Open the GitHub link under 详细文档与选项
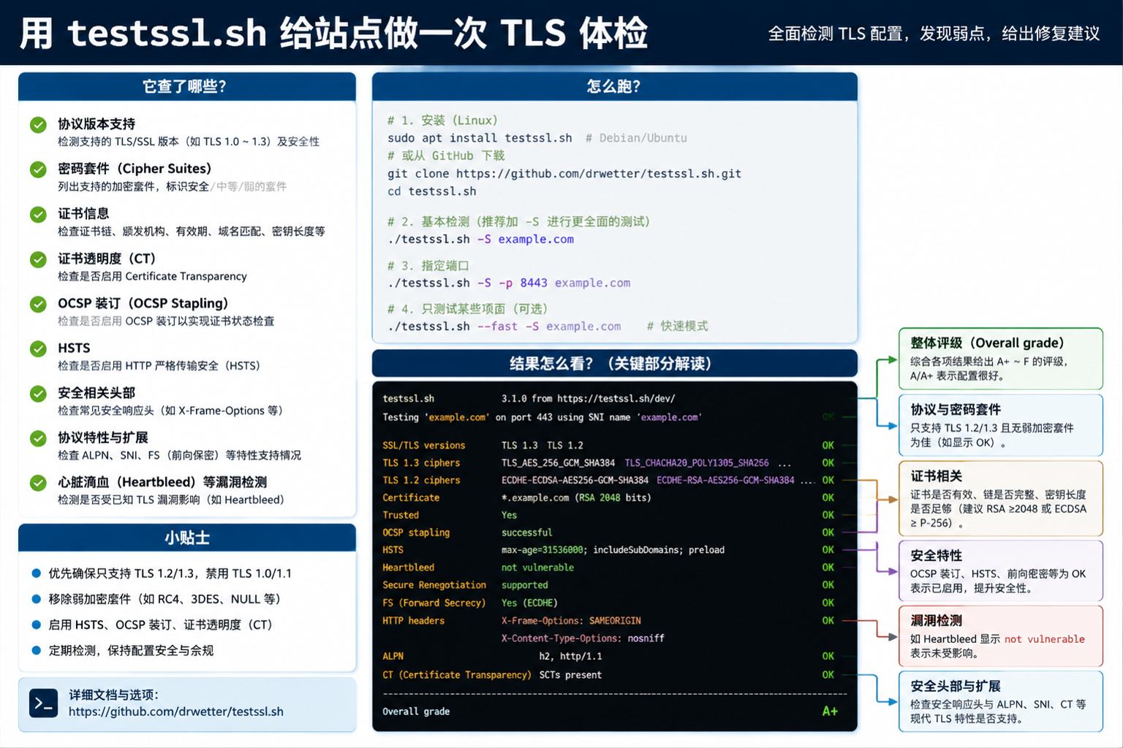The image size is (1123, 748). click(x=176, y=711)
